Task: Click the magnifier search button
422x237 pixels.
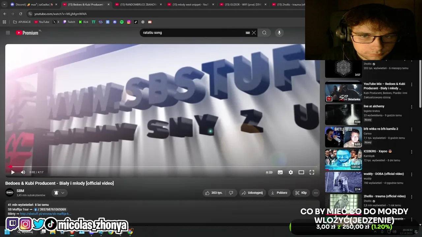Action: point(264,33)
